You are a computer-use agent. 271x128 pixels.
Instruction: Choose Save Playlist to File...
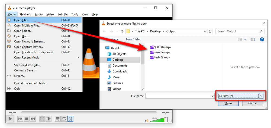pyautogui.click(x=44, y=65)
